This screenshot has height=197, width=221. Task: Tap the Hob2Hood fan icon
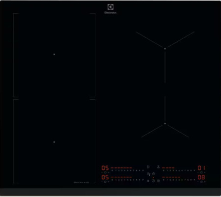148,167
